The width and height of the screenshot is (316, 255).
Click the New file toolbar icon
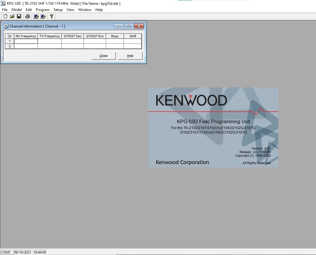coord(5,16)
